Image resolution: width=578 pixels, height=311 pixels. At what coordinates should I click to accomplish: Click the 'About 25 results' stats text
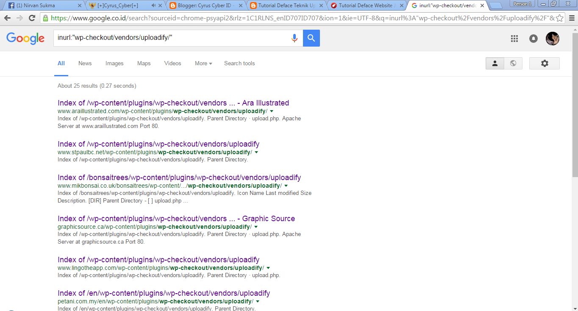[97, 86]
